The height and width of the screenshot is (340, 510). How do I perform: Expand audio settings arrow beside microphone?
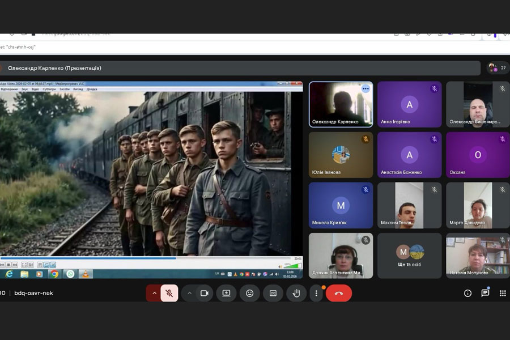tap(154, 293)
